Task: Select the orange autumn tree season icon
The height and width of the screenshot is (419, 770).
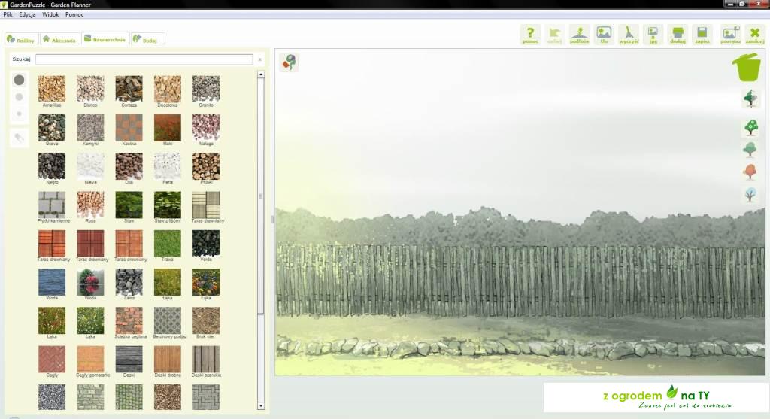Action: tap(750, 172)
